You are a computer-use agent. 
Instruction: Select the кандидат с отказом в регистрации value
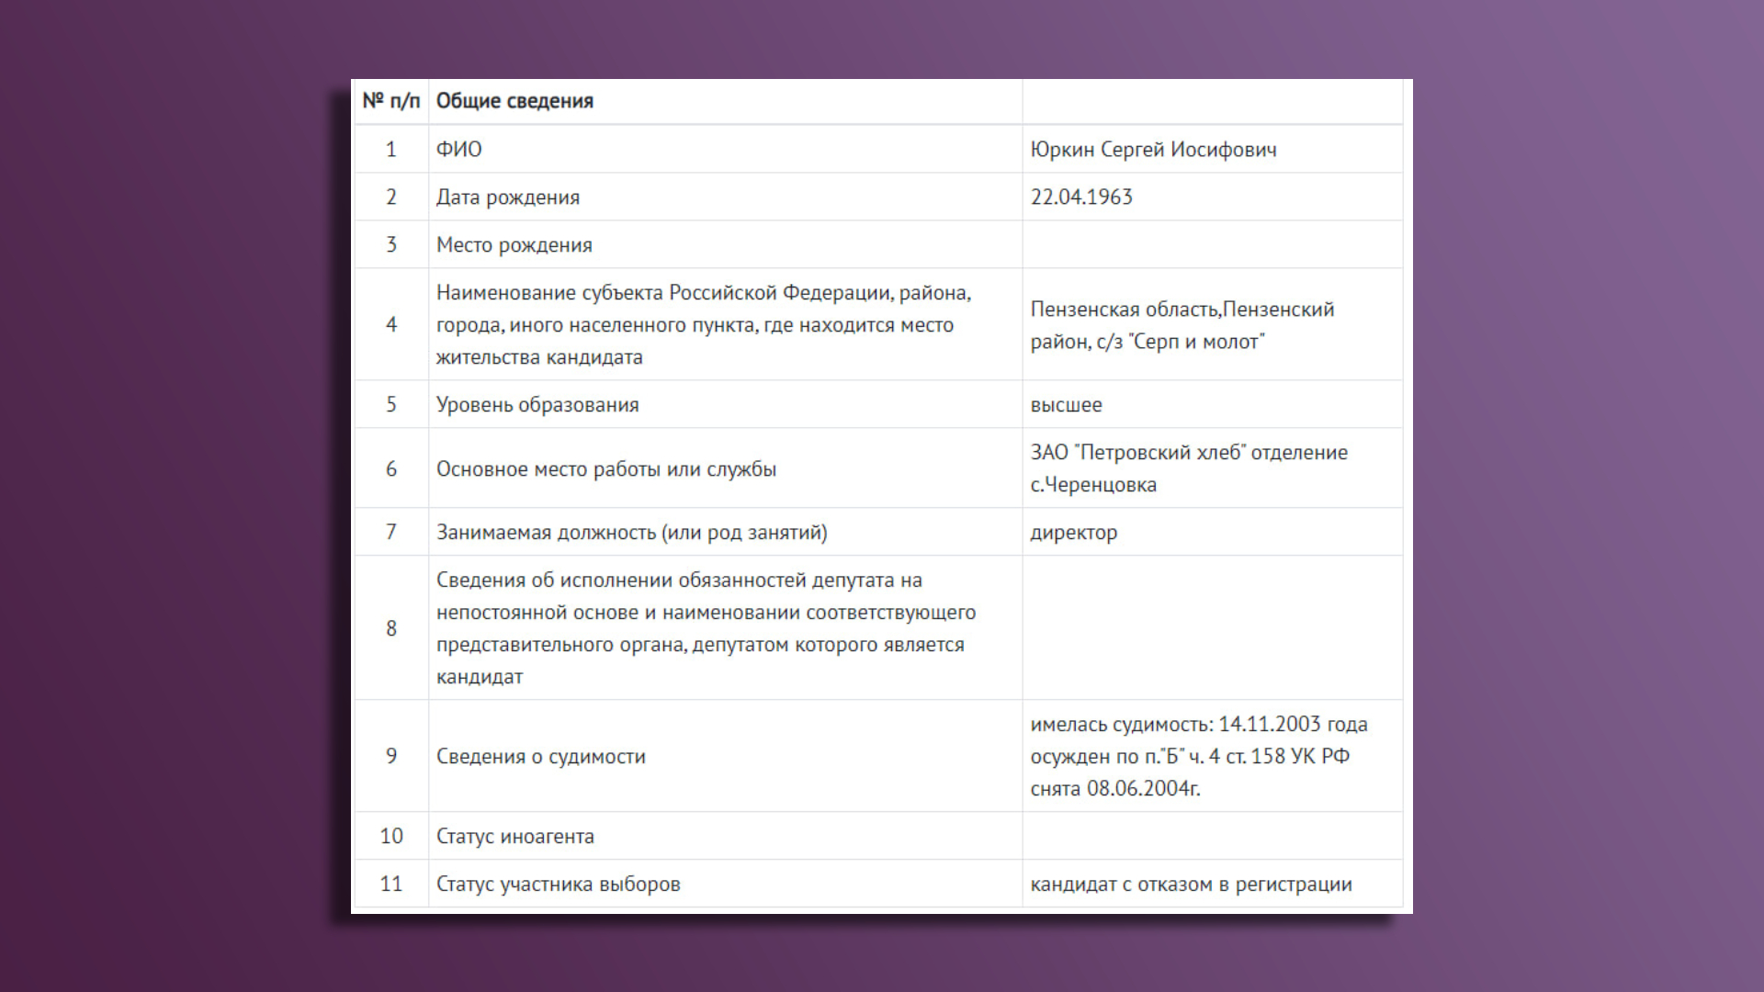(x=1191, y=885)
